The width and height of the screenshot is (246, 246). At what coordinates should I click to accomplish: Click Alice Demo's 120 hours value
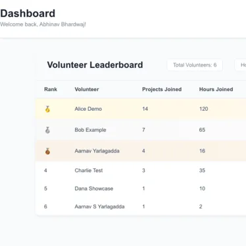(203, 109)
